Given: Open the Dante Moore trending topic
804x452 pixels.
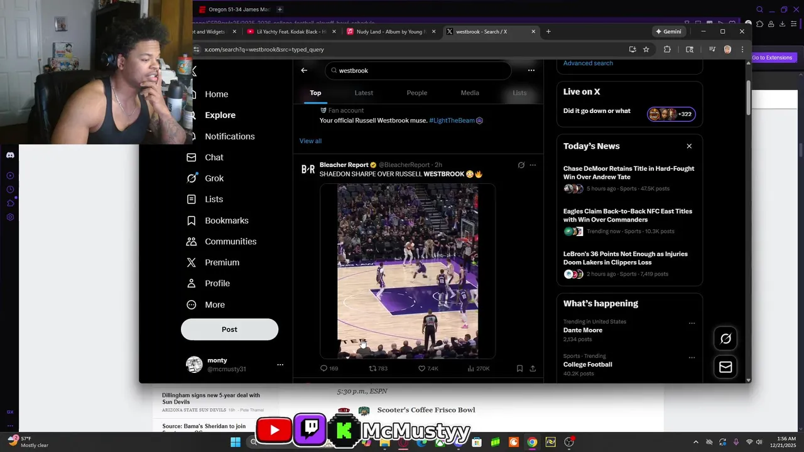Looking at the screenshot, I should 583,330.
